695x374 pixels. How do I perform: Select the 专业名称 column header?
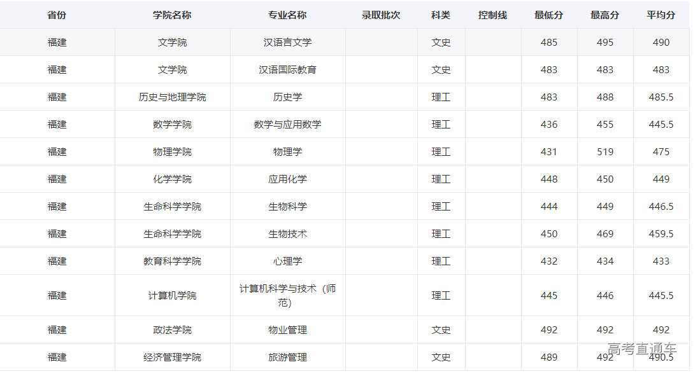[287, 15]
